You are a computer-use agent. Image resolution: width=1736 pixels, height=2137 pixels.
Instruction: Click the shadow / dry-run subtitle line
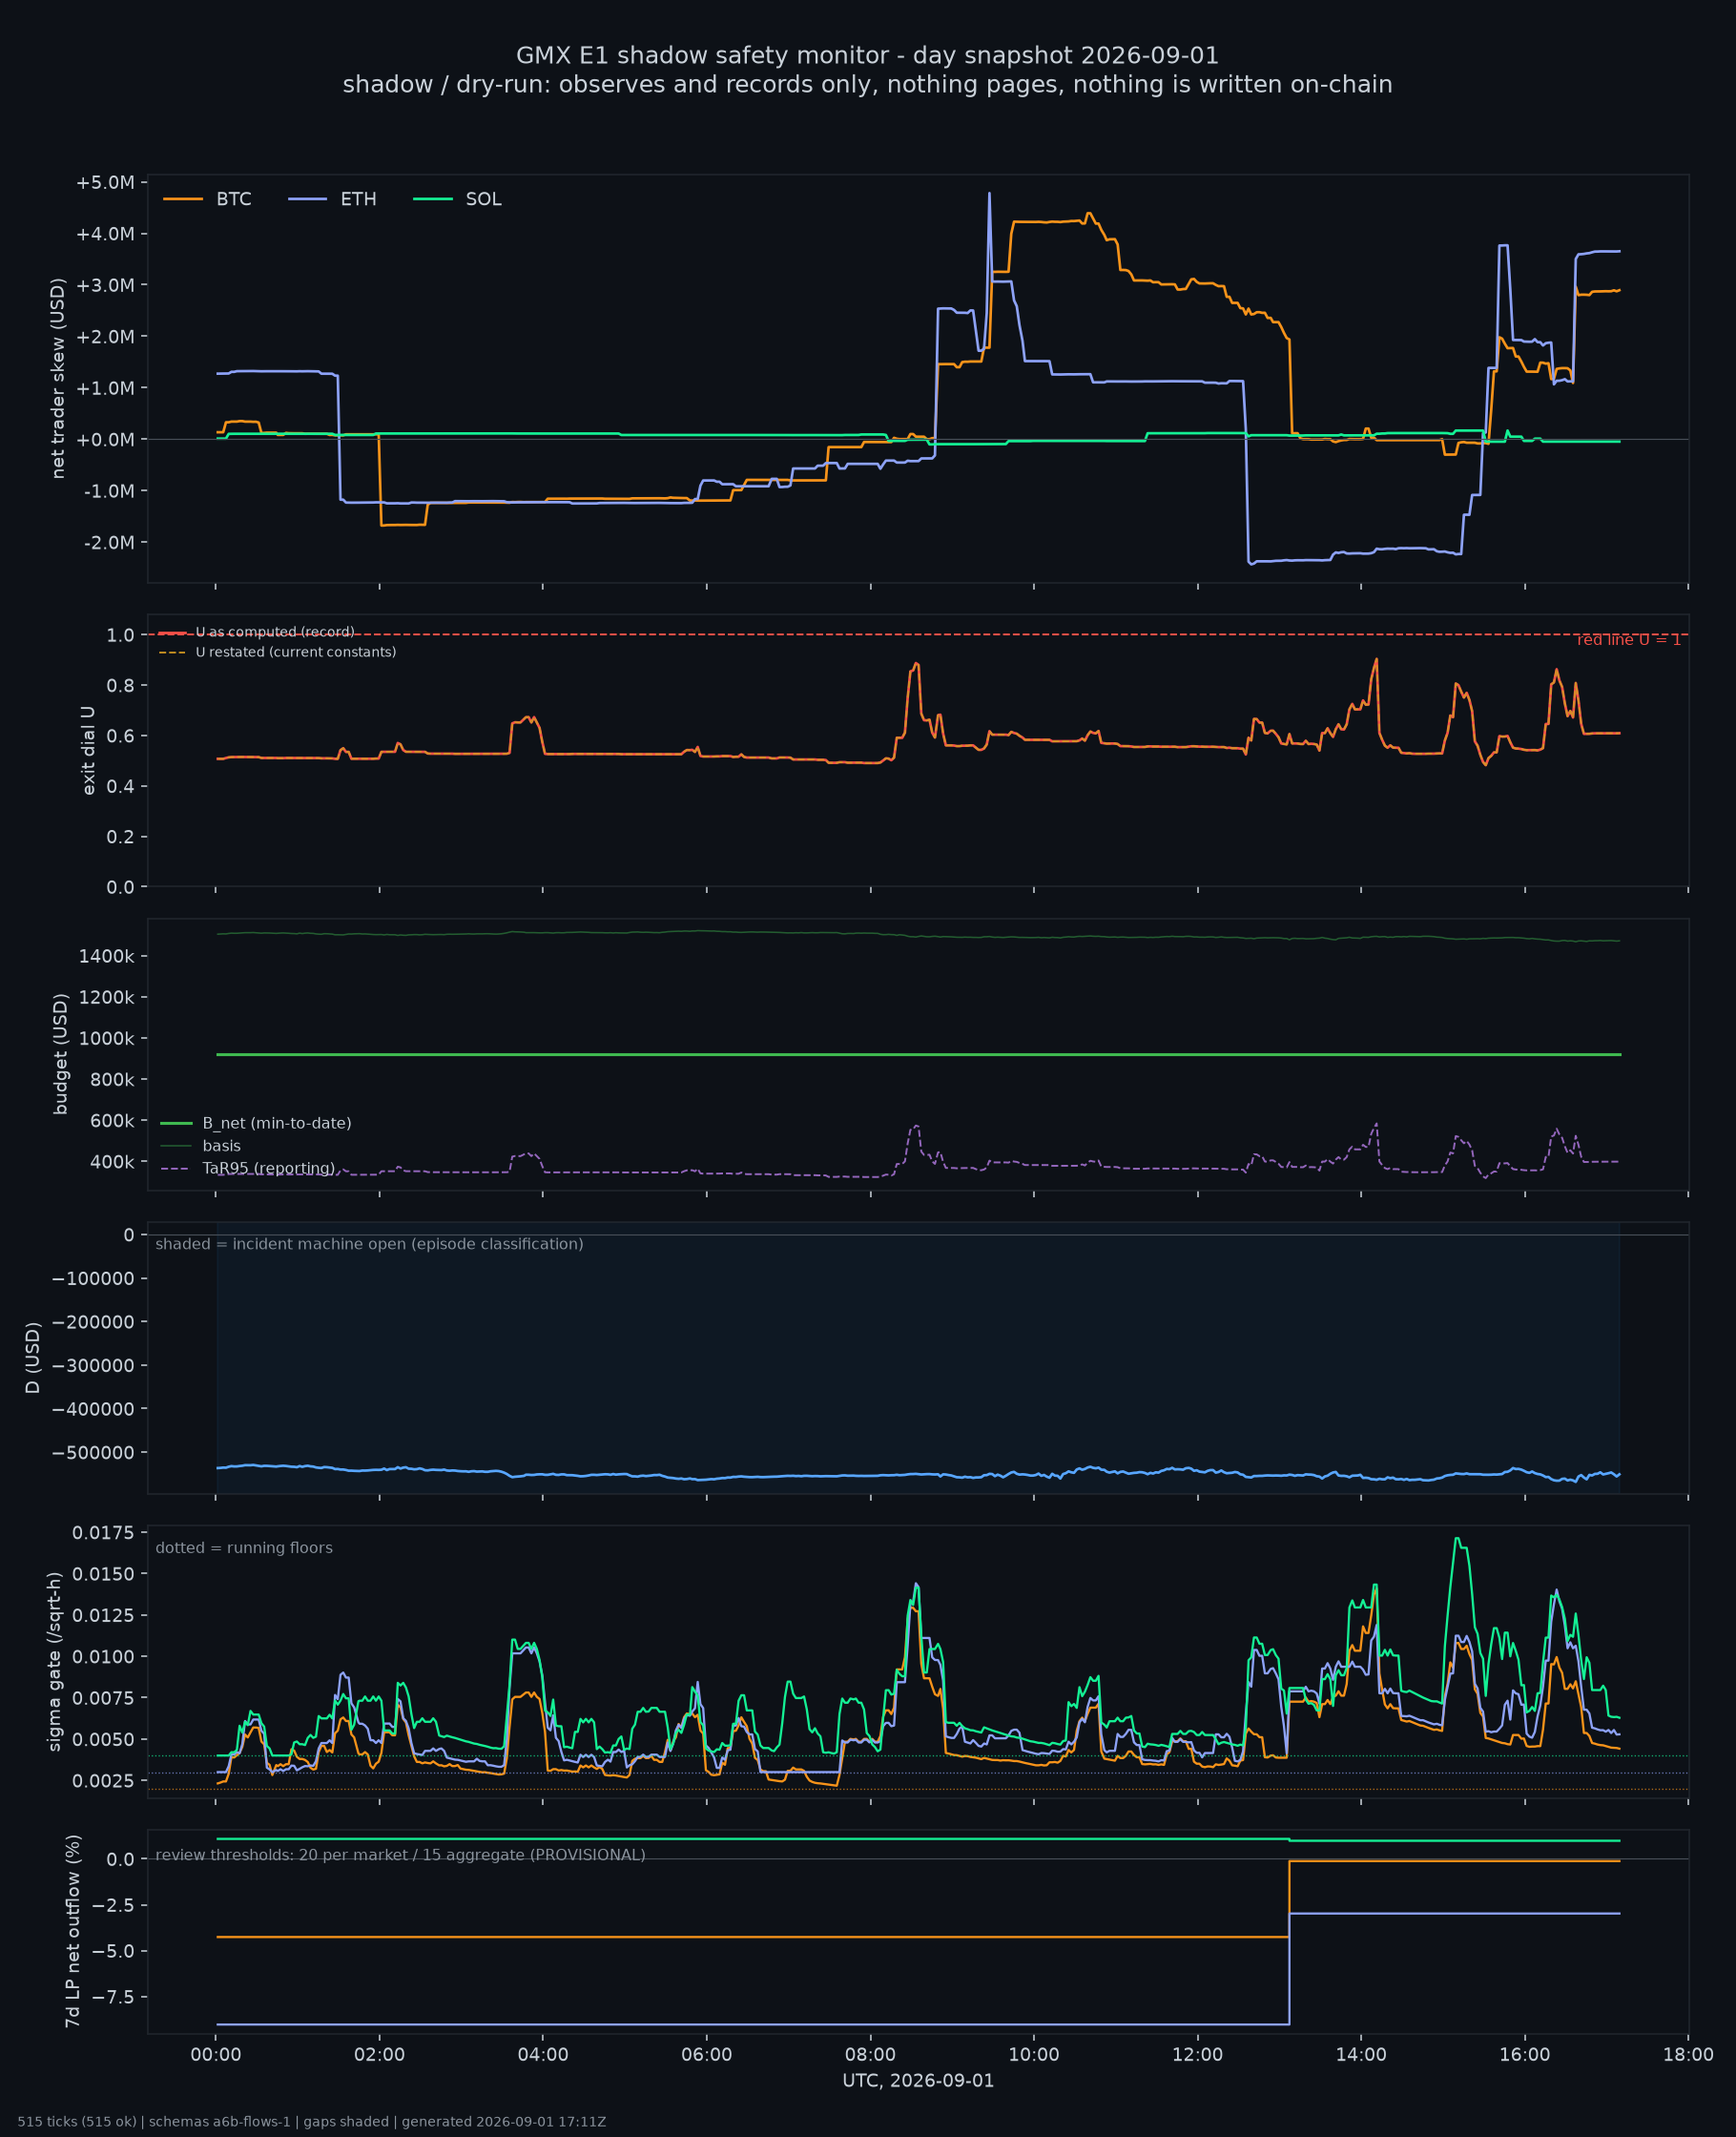pos(867,85)
